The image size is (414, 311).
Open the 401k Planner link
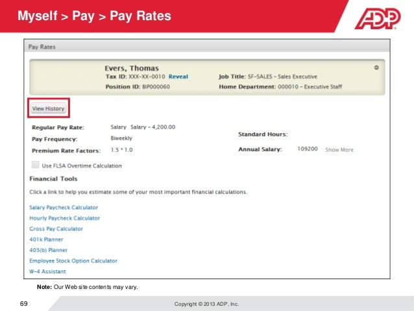46,240
